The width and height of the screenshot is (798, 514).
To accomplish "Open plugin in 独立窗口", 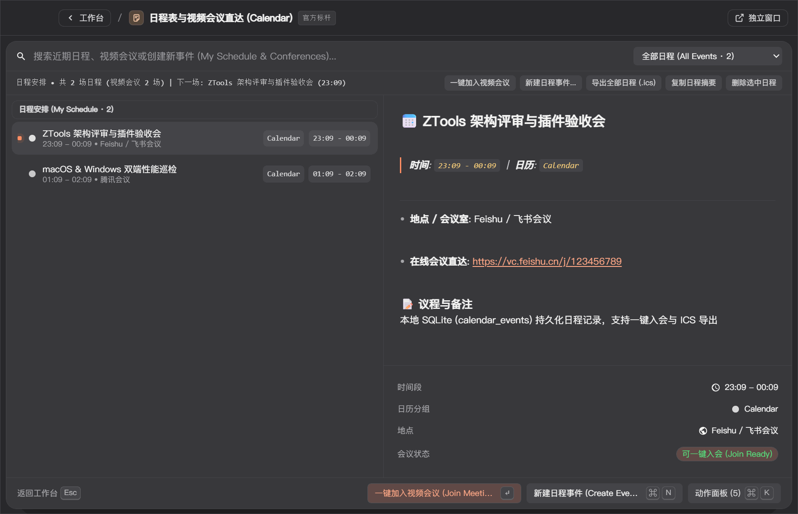I will click(x=757, y=18).
